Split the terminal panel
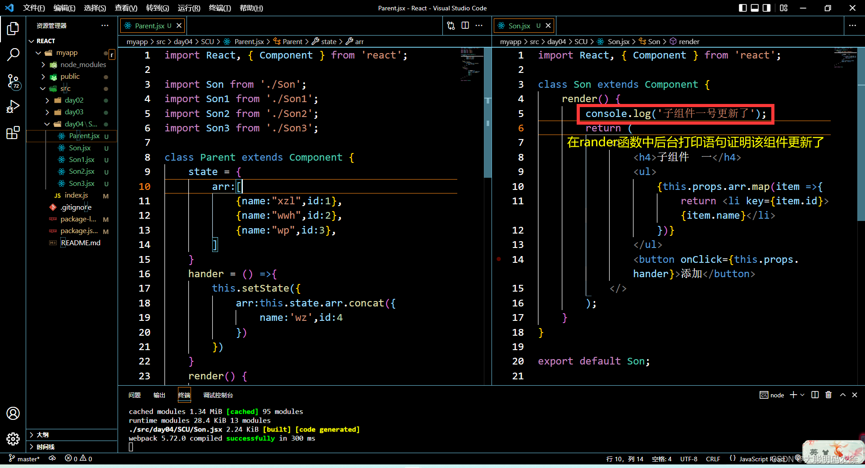This screenshot has height=468, width=865. (x=815, y=395)
